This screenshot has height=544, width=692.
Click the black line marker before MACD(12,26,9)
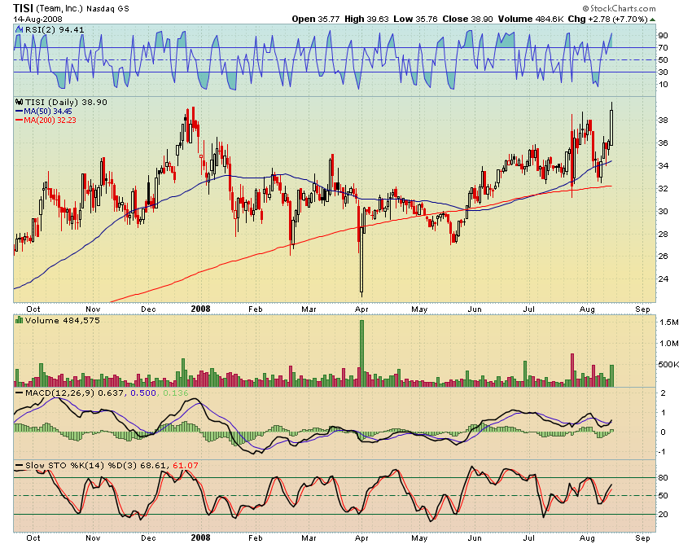pyautogui.click(x=19, y=393)
